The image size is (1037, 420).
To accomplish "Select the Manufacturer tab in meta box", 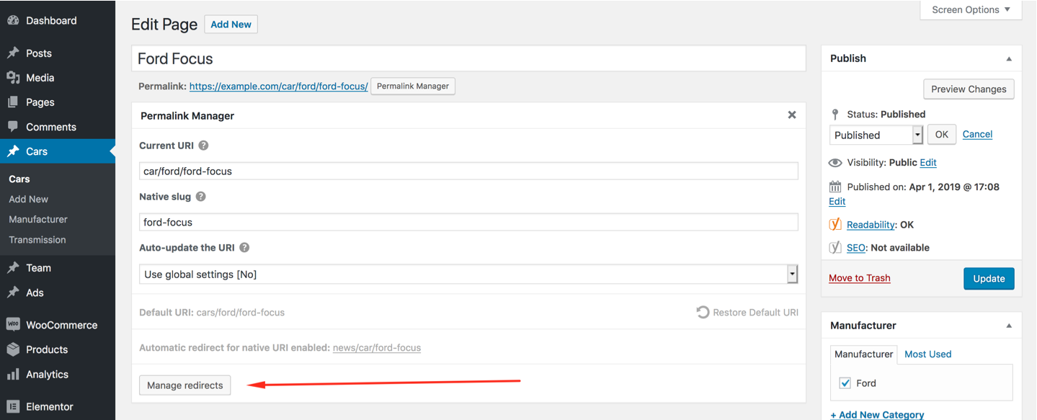I will pyautogui.click(x=864, y=354).
